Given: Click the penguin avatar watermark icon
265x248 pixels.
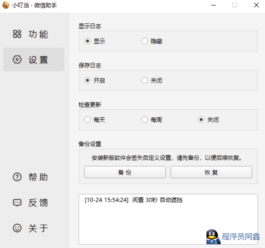Looking at the screenshot, I should click(x=213, y=237).
